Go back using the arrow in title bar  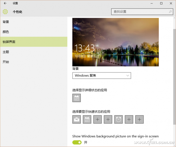click(x=5, y=3)
